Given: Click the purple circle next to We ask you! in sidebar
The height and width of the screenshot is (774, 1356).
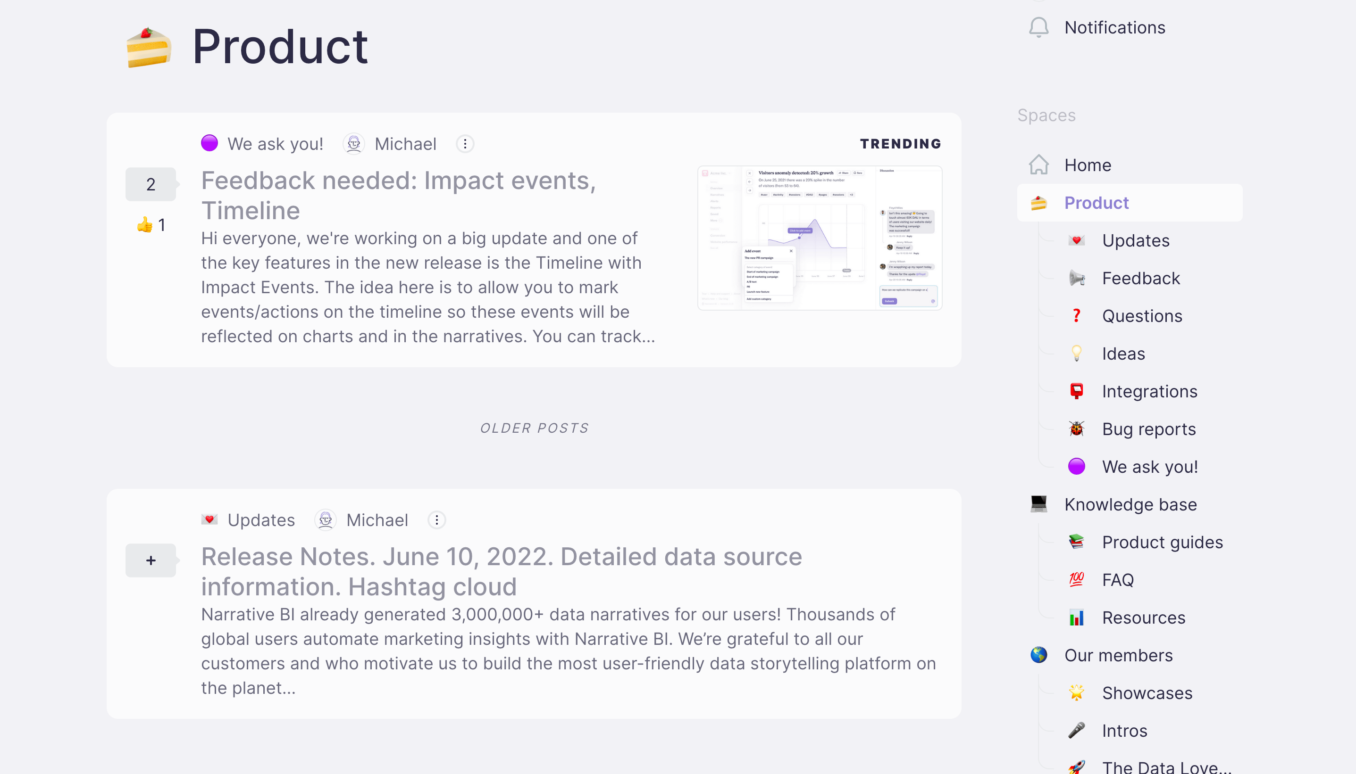Looking at the screenshot, I should coord(1076,466).
